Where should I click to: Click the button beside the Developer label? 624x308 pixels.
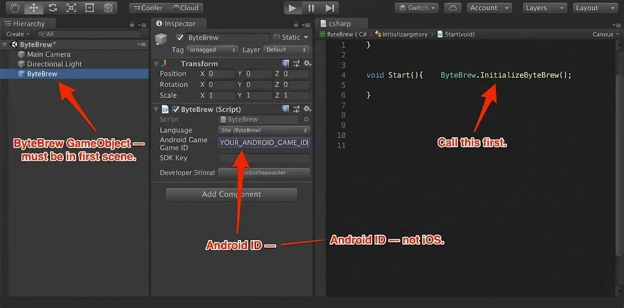coord(264,173)
